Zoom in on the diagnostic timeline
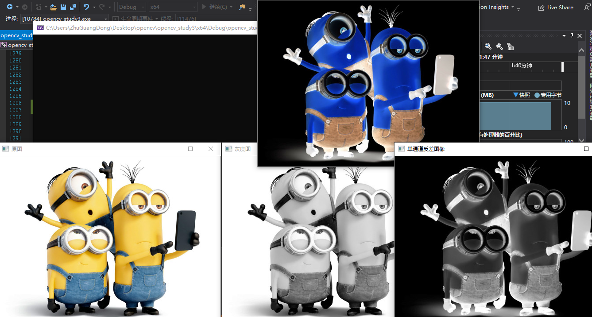The image size is (592, 317). 488,46
